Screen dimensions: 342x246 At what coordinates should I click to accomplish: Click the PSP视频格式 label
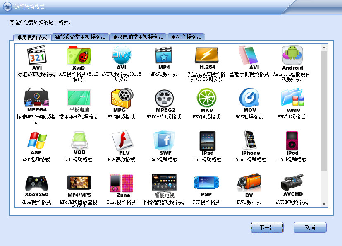pyautogui.click(x=206, y=202)
